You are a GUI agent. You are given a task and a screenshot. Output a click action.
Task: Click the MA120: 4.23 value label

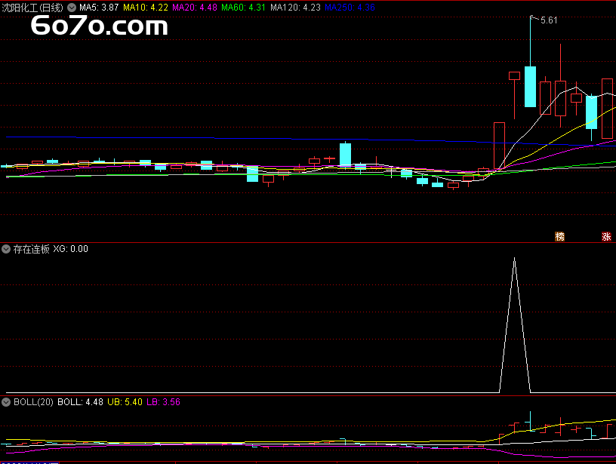[x=295, y=8]
